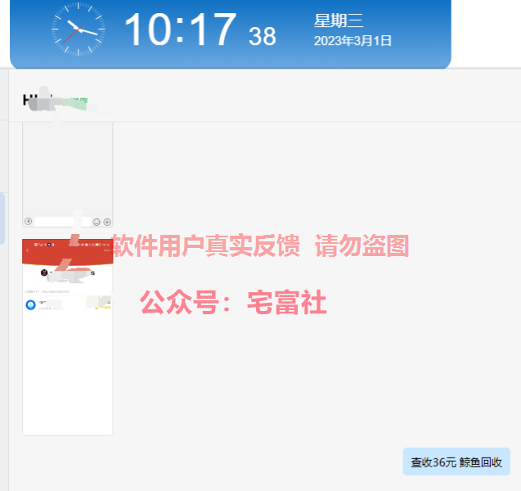Click the blue recipient avatar icon
Screen dimensions: 521x491
coord(30,304)
